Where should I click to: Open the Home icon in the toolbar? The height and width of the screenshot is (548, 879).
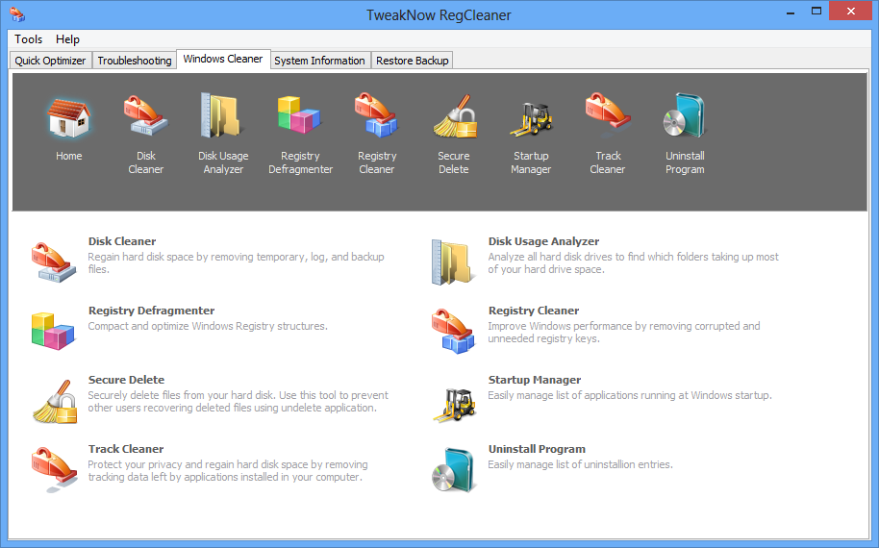point(68,118)
